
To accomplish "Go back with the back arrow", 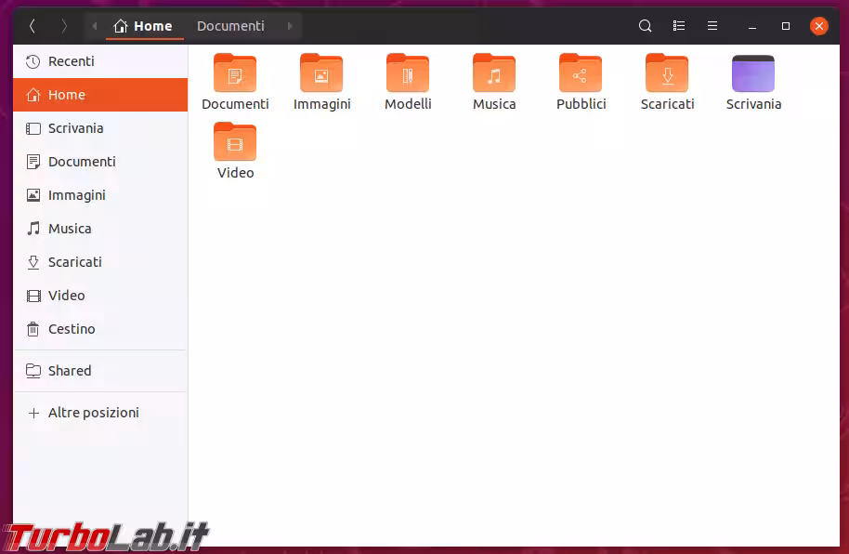I will [x=33, y=26].
